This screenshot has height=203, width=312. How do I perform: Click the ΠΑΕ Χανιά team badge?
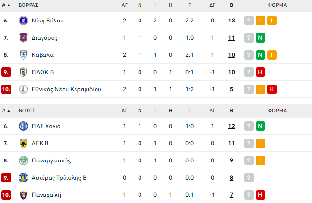pos(23,127)
